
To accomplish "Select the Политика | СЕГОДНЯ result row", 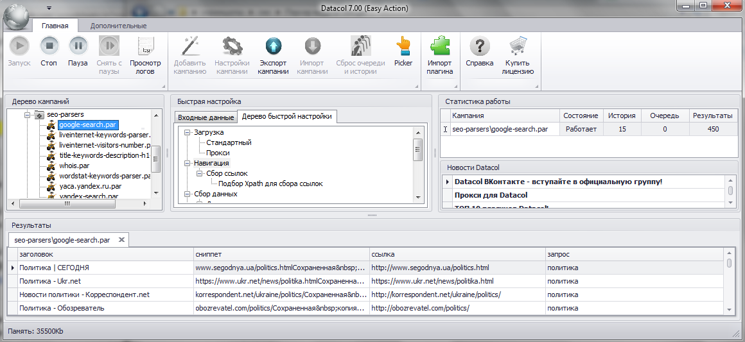I will pos(366,268).
